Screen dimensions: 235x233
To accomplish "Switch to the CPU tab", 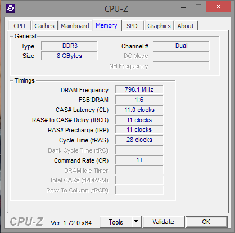I will pyautogui.click(x=19, y=26).
